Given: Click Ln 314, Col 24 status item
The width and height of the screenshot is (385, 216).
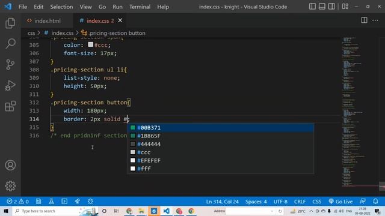Looking at the screenshot, I should point(222,202).
